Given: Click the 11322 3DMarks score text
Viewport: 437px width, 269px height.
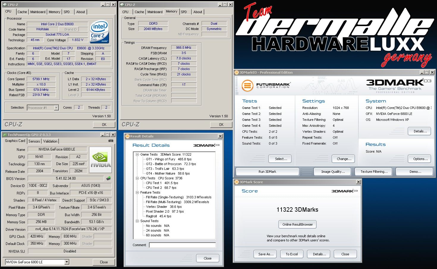Looking at the screenshot, I should pos(297,210).
